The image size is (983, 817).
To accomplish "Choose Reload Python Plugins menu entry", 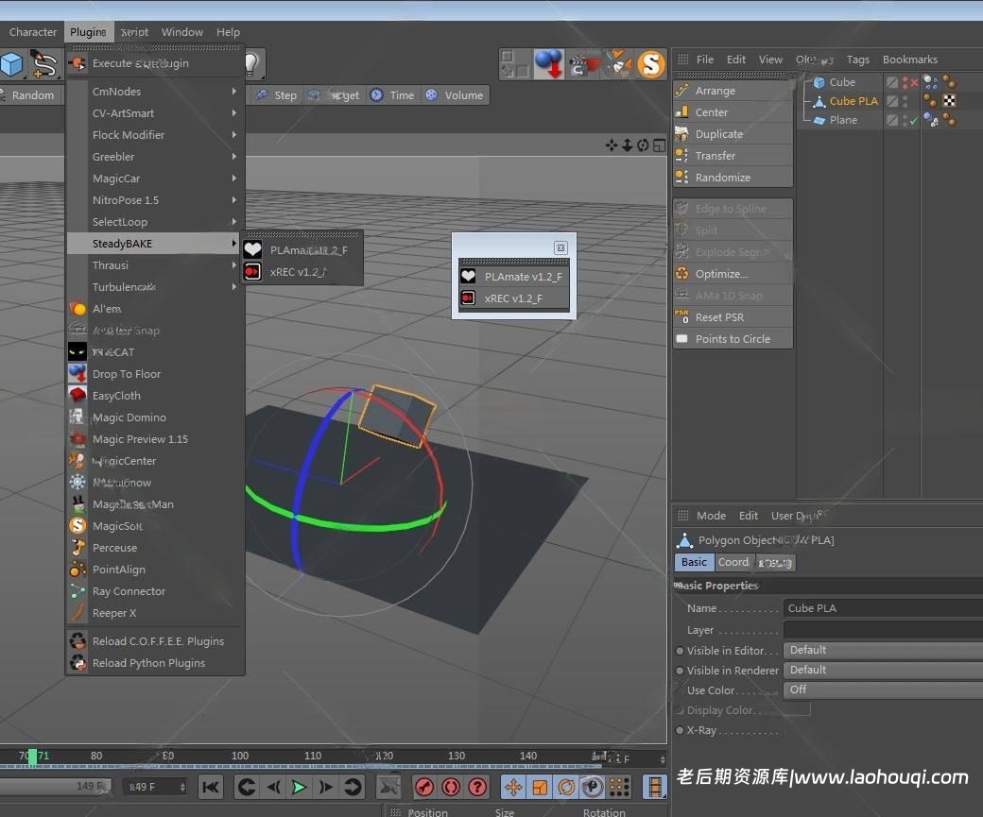I will [x=148, y=663].
